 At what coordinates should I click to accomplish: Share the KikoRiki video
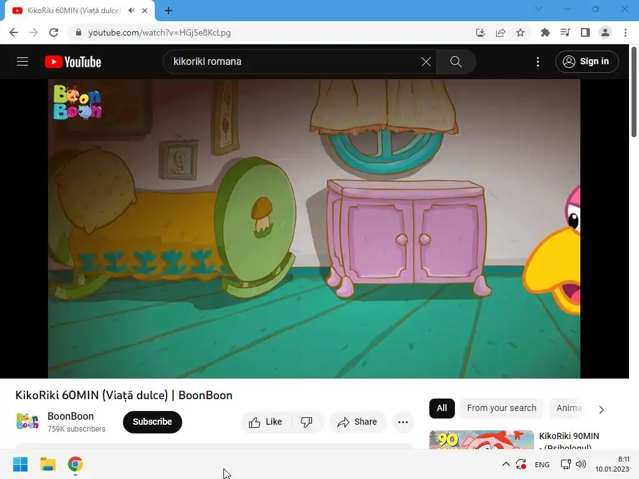(x=358, y=422)
